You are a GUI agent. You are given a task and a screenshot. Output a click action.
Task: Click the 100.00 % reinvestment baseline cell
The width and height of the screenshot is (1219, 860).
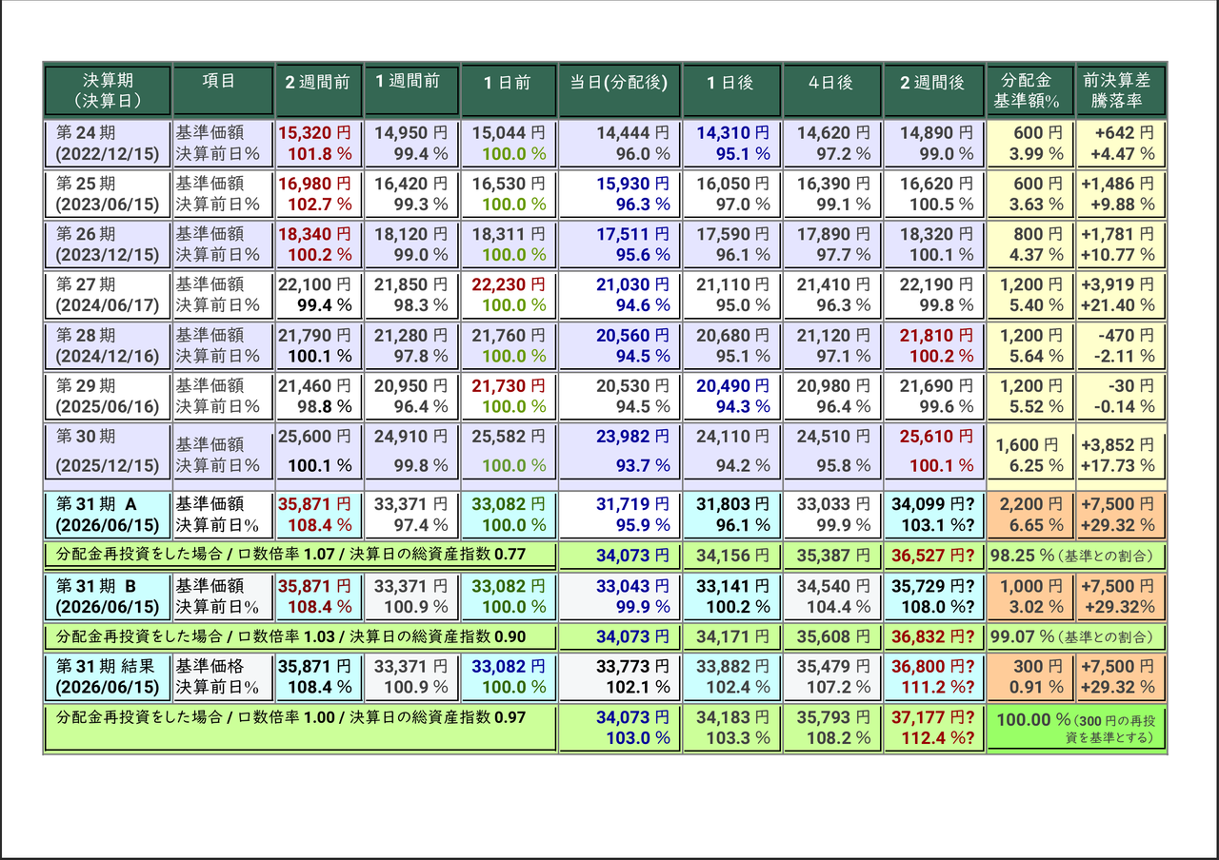pos(1076,728)
